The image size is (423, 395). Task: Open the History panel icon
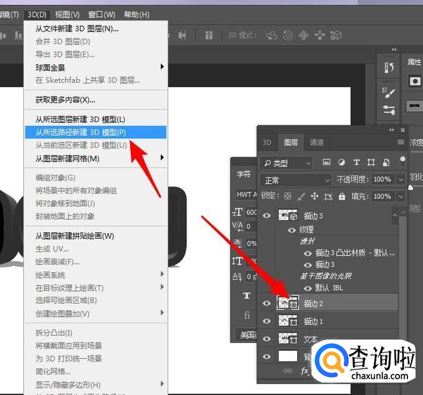point(390,67)
